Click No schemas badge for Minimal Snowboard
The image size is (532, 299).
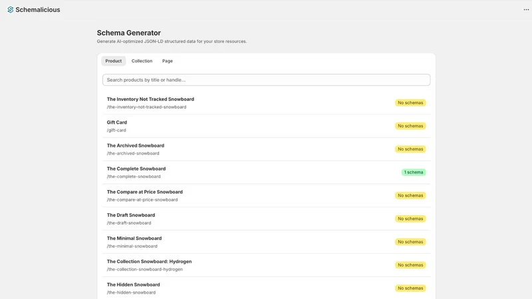(410, 242)
